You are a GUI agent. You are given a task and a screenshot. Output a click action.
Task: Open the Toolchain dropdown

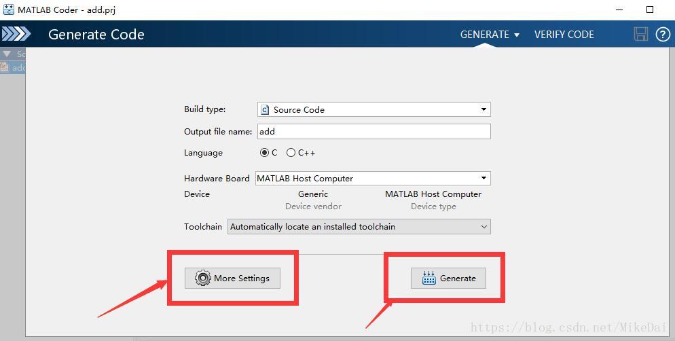point(484,227)
